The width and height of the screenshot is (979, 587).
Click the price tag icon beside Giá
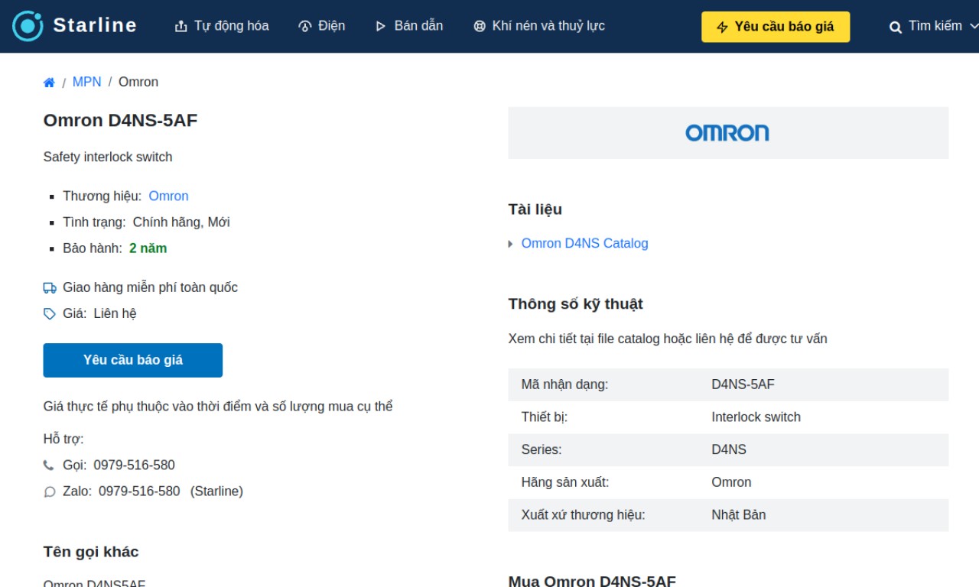50,314
